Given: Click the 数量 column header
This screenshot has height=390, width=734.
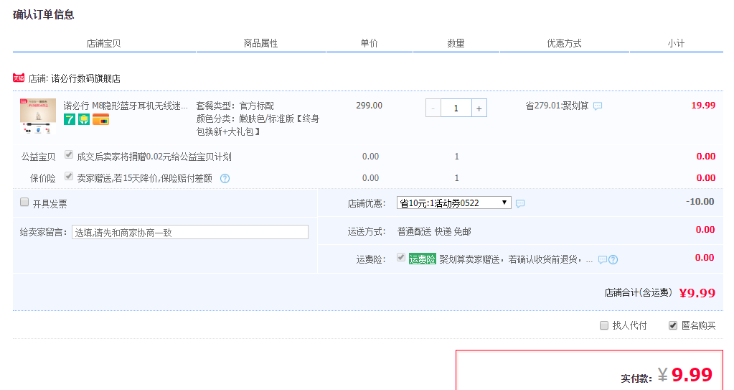Looking at the screenshot, I should coord(456,44).
